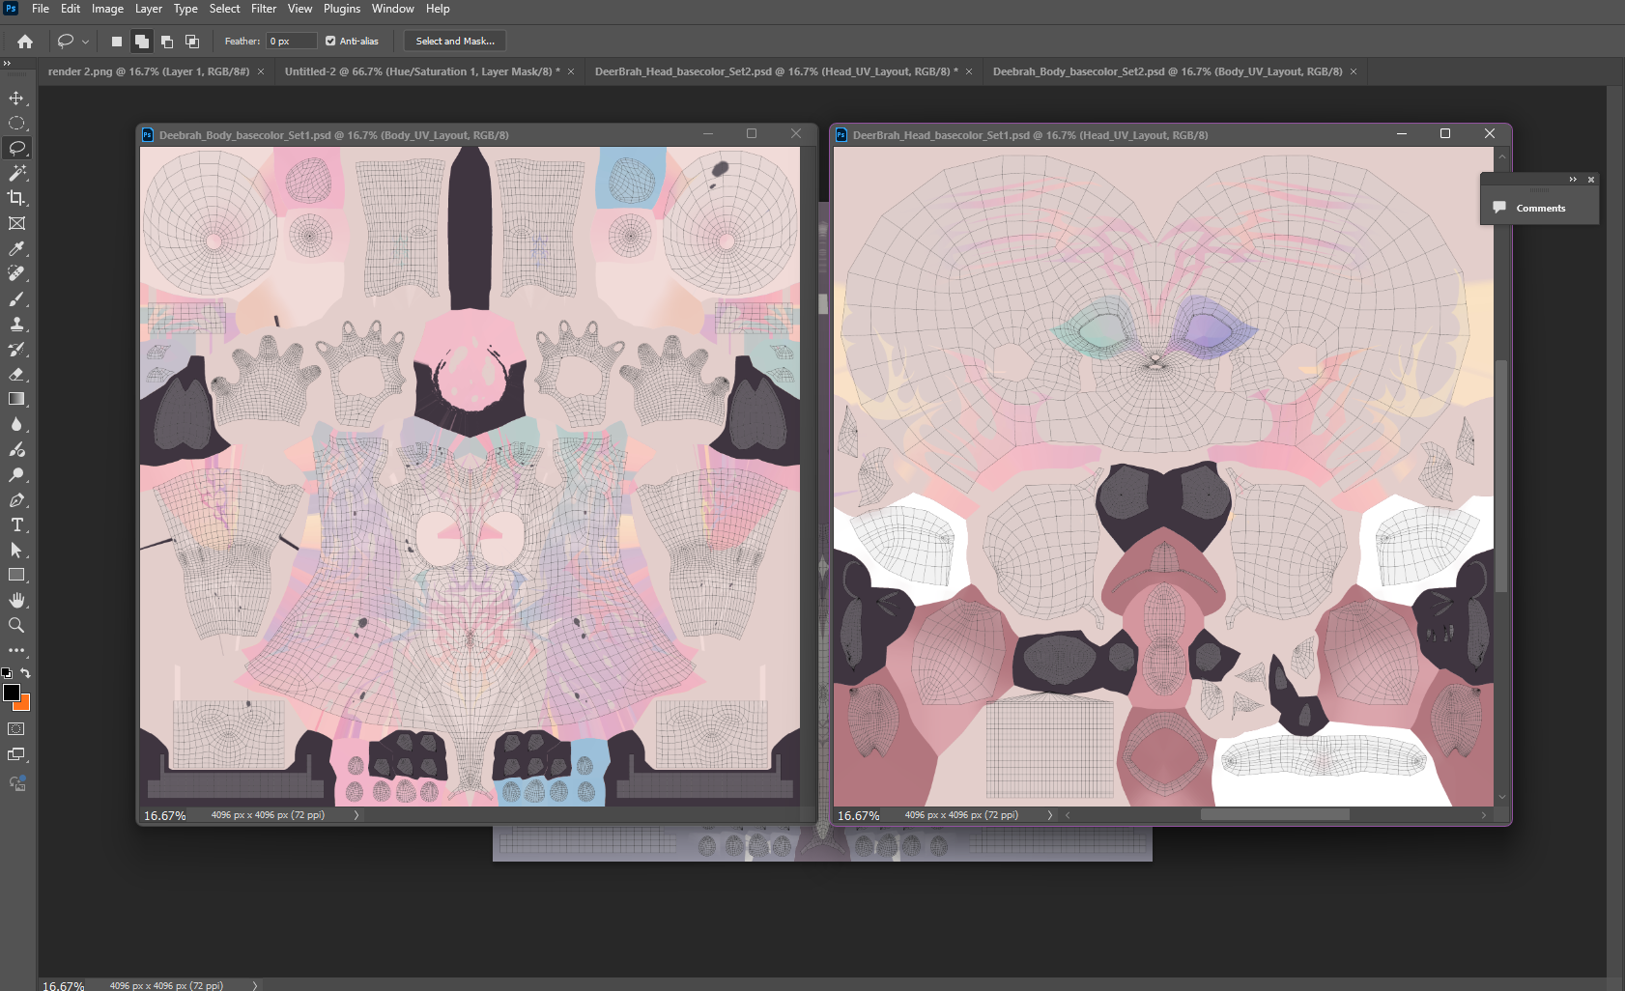Screen dimensions: 1625x991
Task: Click the foreground color swatch
Action: (12, 693)
